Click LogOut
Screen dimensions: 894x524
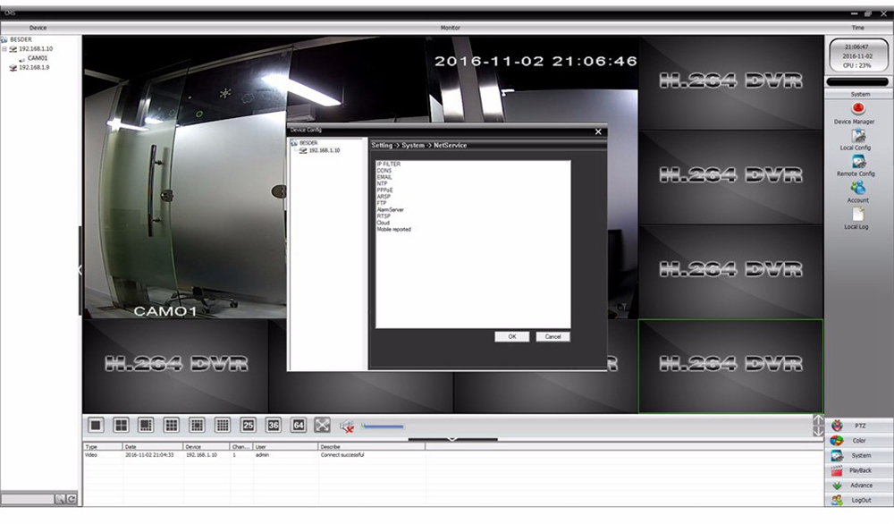858,500
